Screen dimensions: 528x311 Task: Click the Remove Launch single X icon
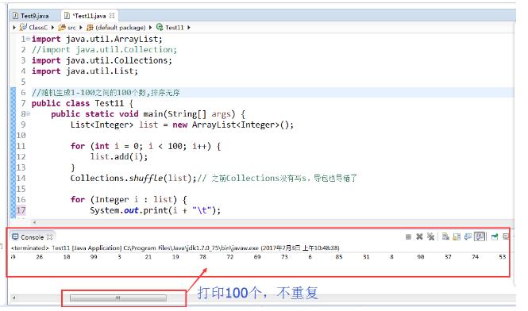[x=419, y=236]
